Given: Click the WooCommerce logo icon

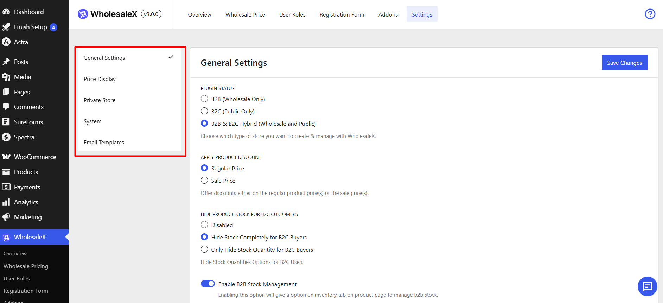Looking at the screenshot, I should [6, 157].
